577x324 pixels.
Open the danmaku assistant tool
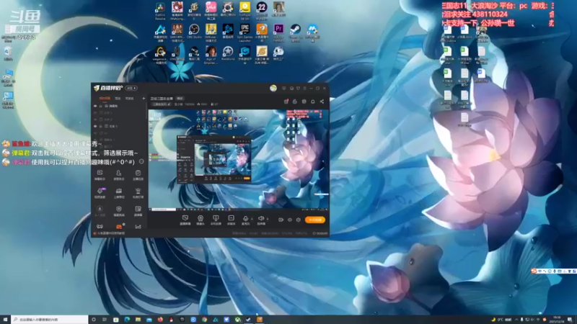coord(100,175)
